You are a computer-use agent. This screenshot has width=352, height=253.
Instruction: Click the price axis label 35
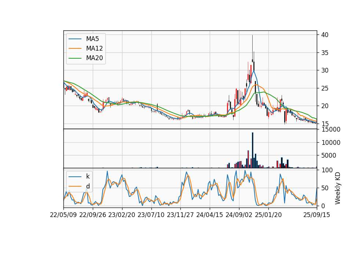click(325, 53)
